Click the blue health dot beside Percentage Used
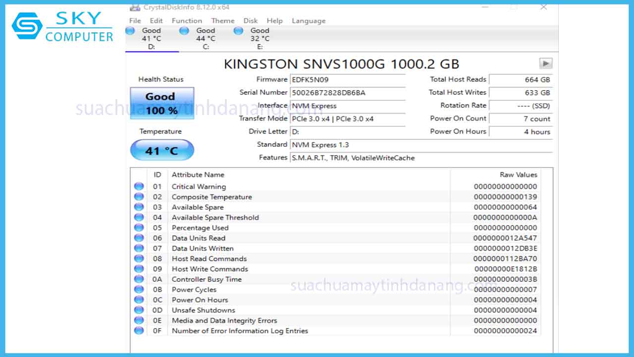This screenshot has width=634, height=357. click(x=139, y=228)
